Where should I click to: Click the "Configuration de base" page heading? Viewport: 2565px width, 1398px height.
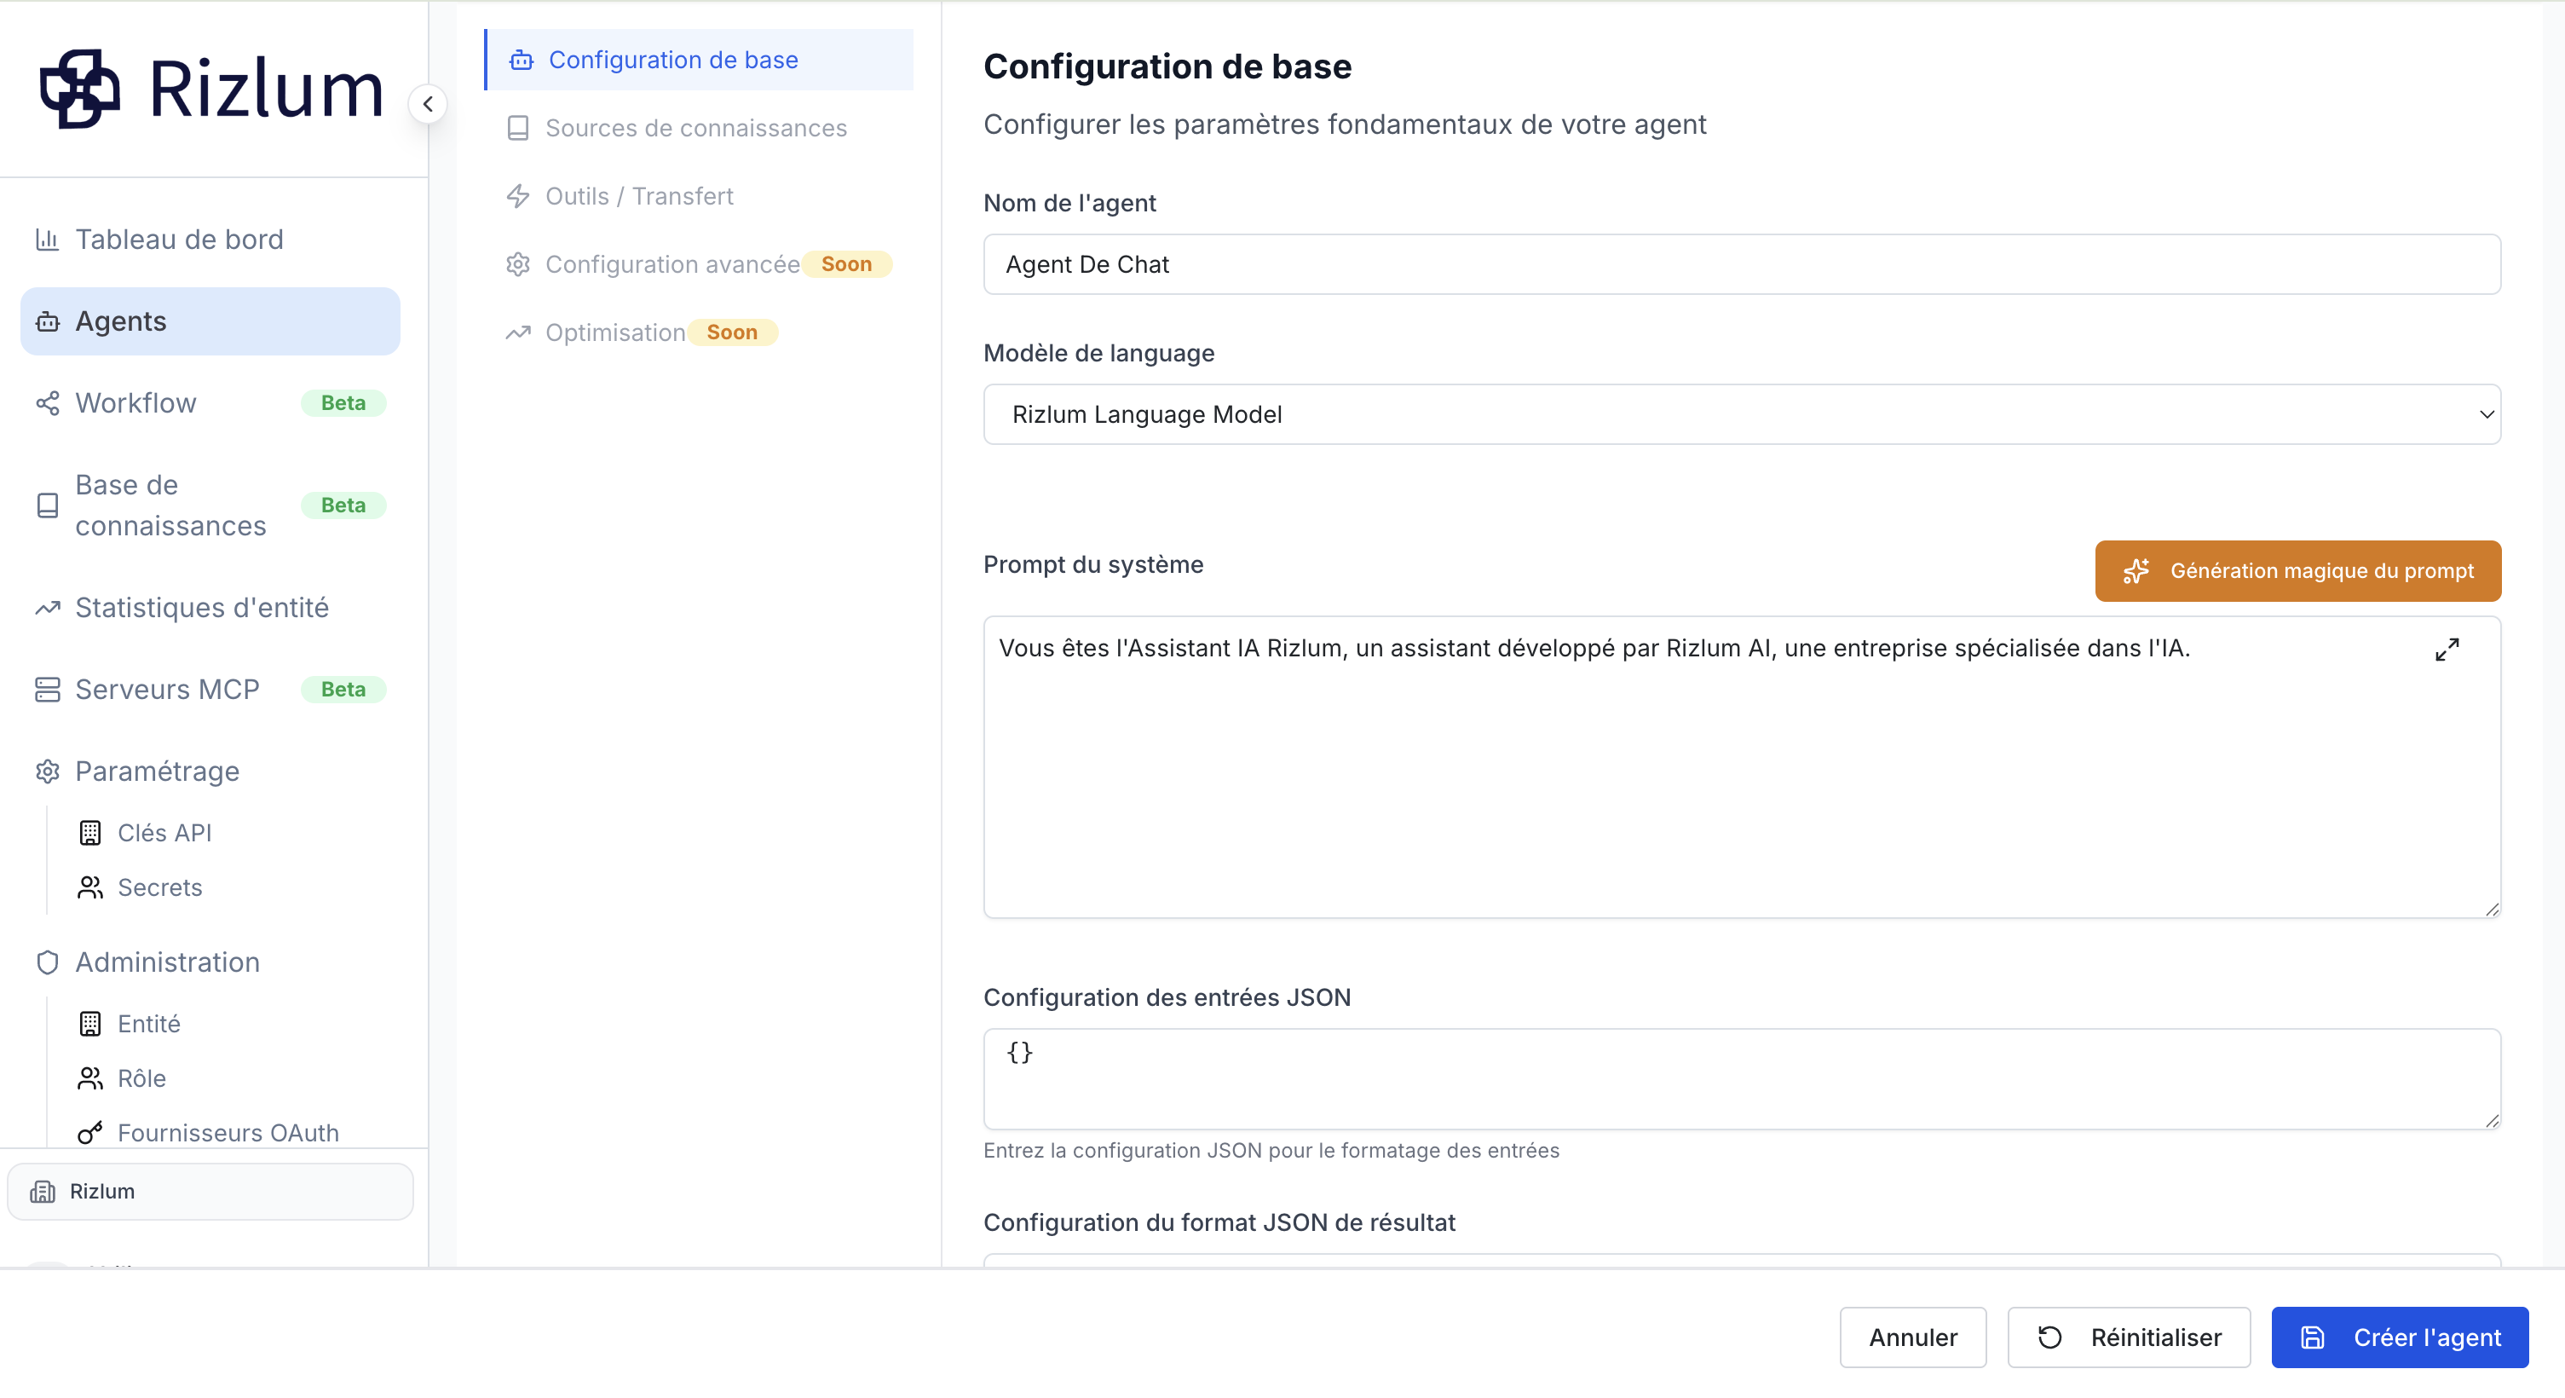pos(1167,66)
